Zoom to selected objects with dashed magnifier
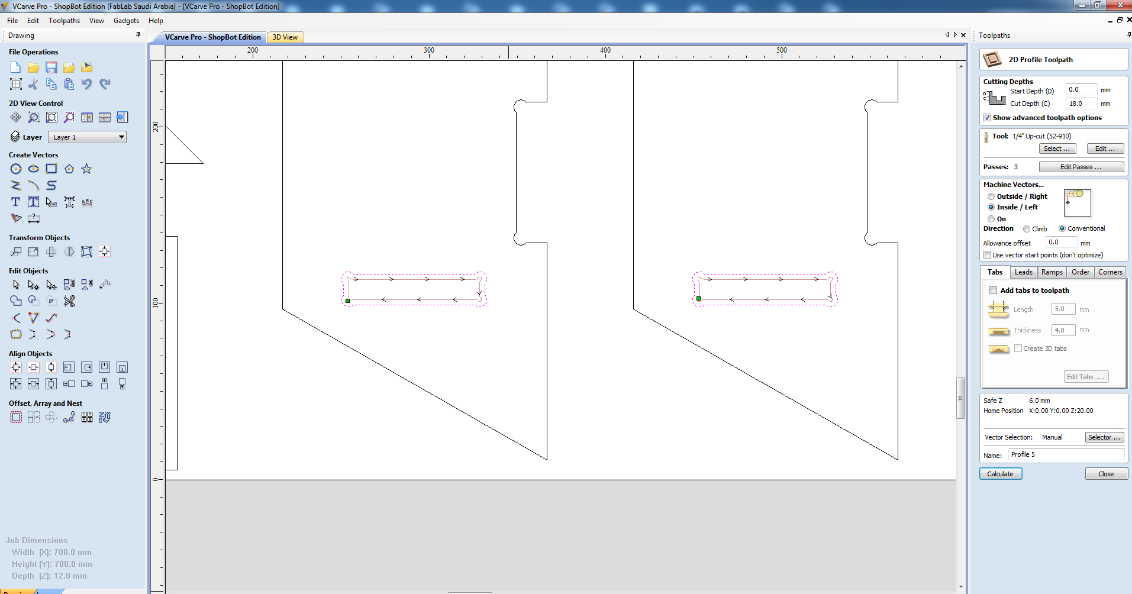This screenshot has width=1132, height=594. (x=69, y=117)
